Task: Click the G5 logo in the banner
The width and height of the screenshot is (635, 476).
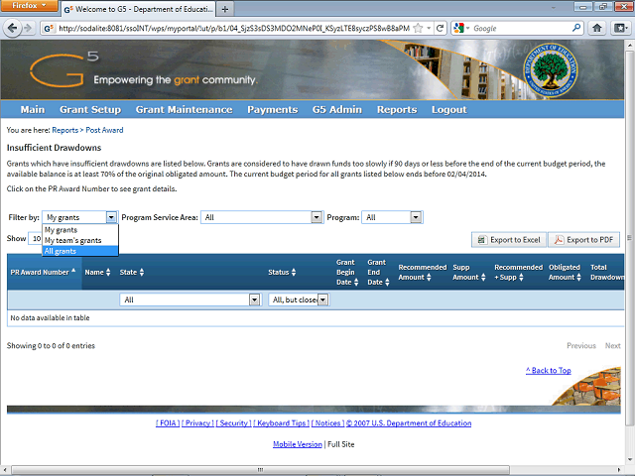Action: coord(63,69)
